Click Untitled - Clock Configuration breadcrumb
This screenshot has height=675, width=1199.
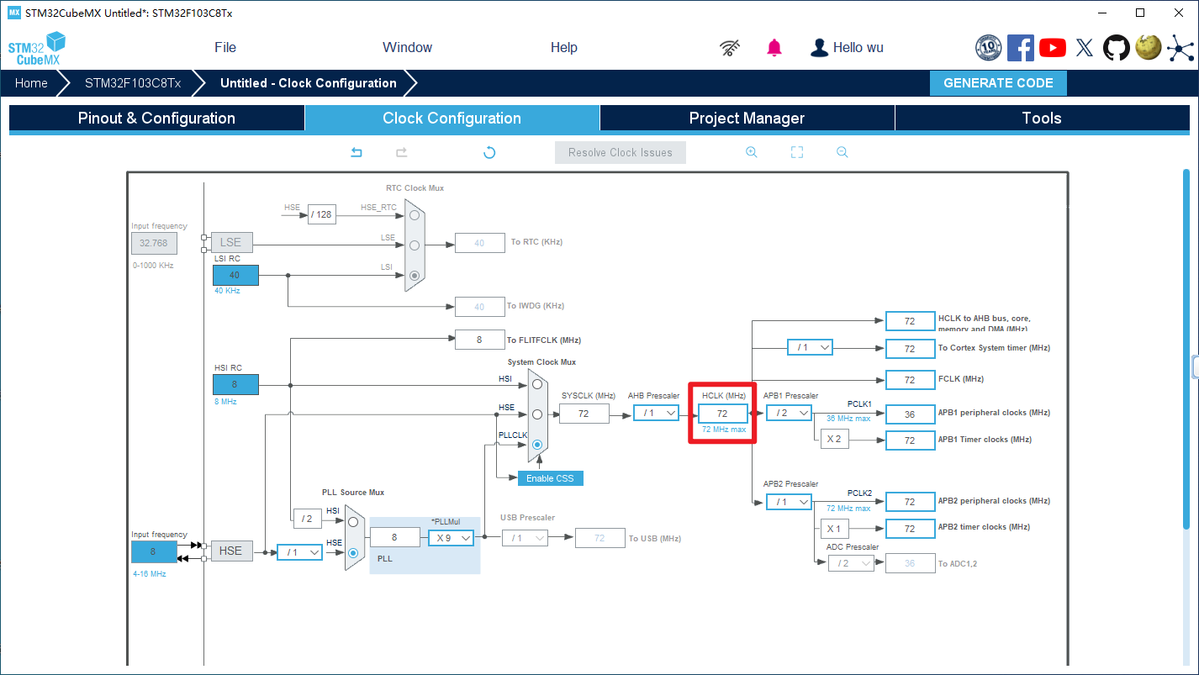(x=309, y=83)
